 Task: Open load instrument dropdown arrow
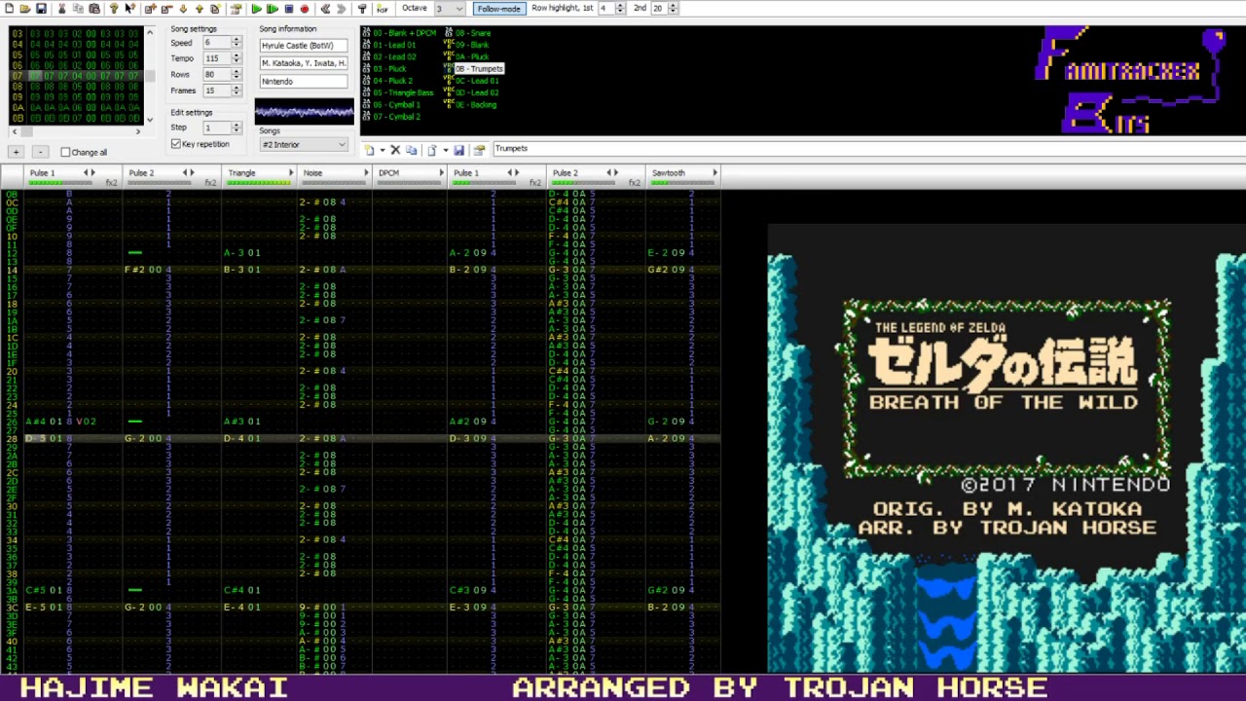[445, 150]
